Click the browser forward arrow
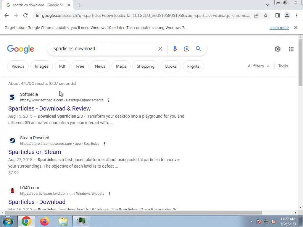The width and height of the screenshot is (303, 227). (16, 15)
